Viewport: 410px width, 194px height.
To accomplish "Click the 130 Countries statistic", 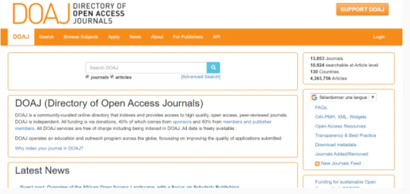I will pos(324,72).
